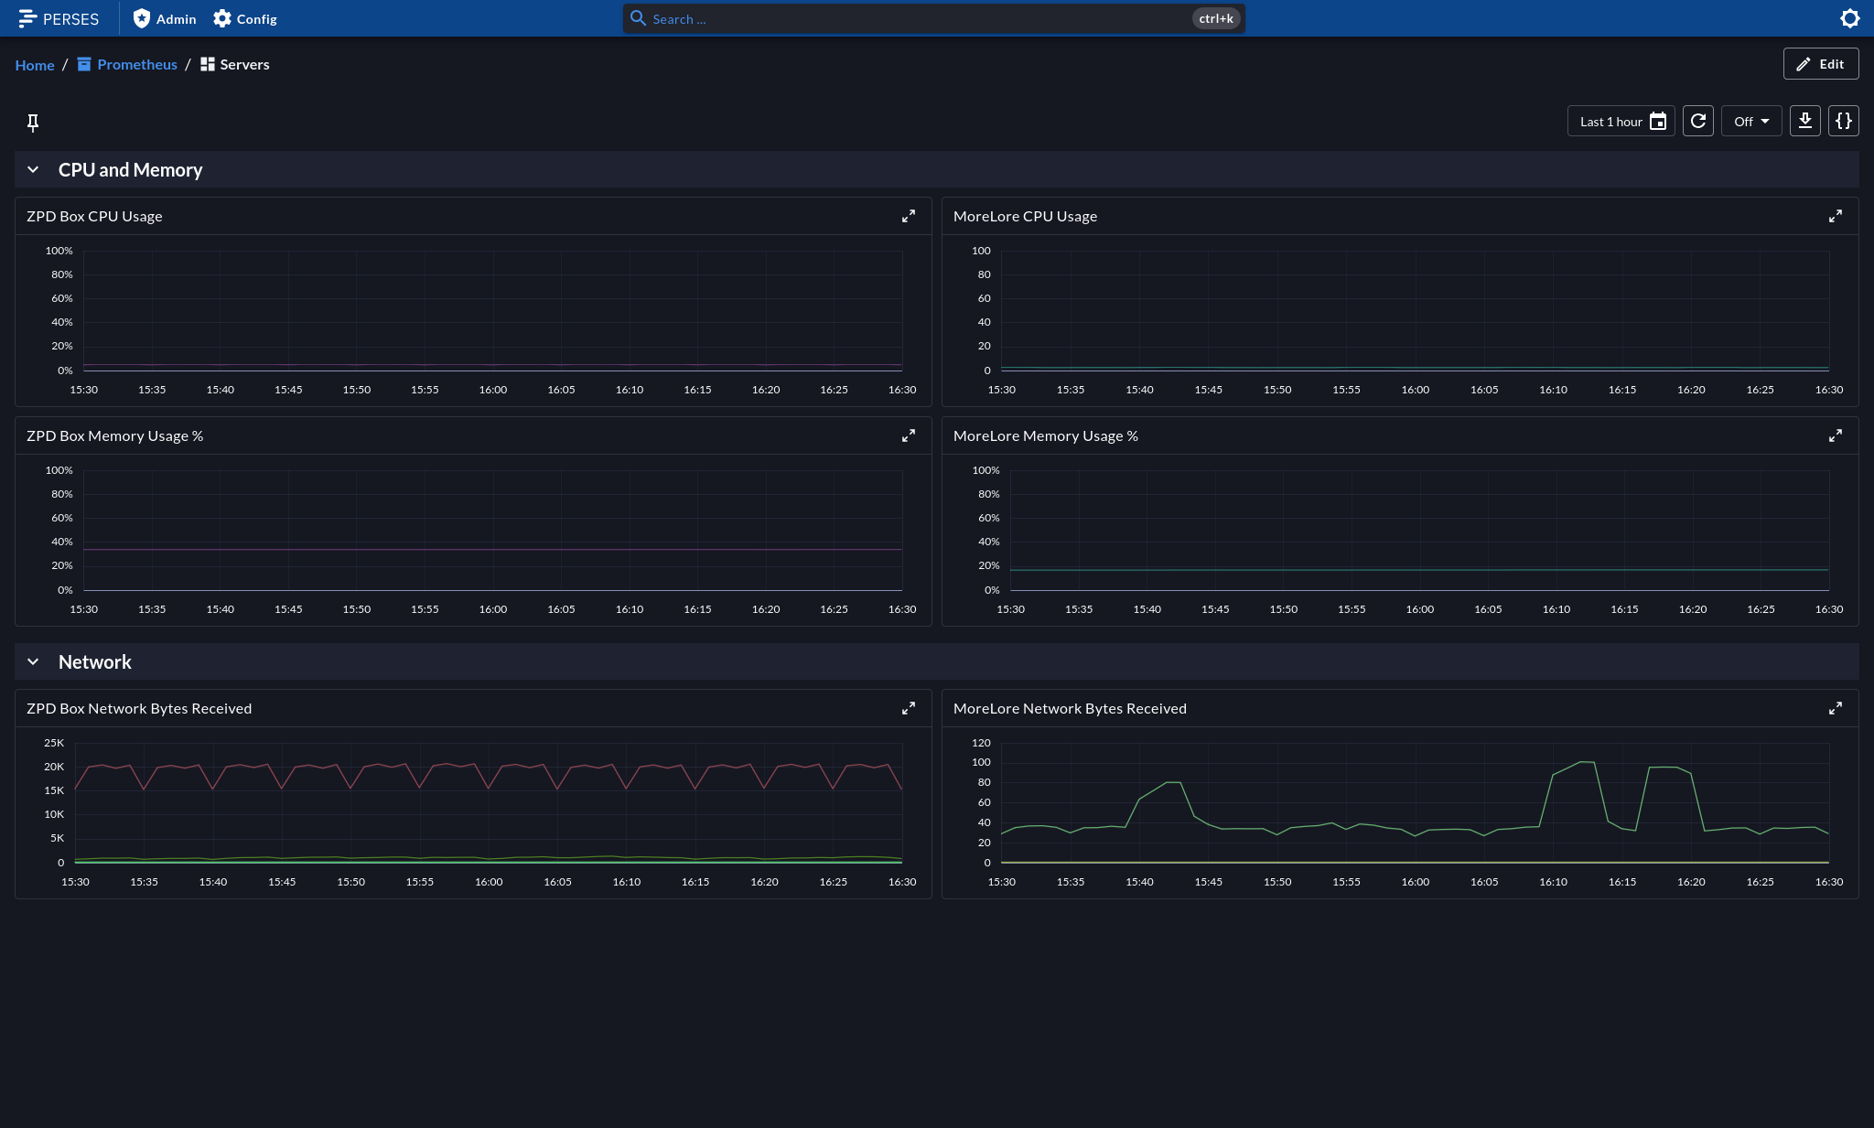Viewport: 1874px width, 1128px height.
Task: Collapse the Network section
Action: point(32,661)
